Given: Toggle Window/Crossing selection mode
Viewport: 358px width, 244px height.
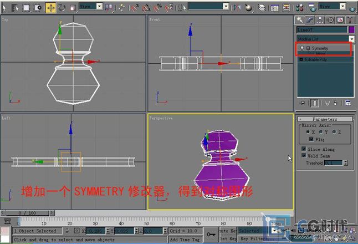Looking at the screenshot, I should (x=38, y=8).
